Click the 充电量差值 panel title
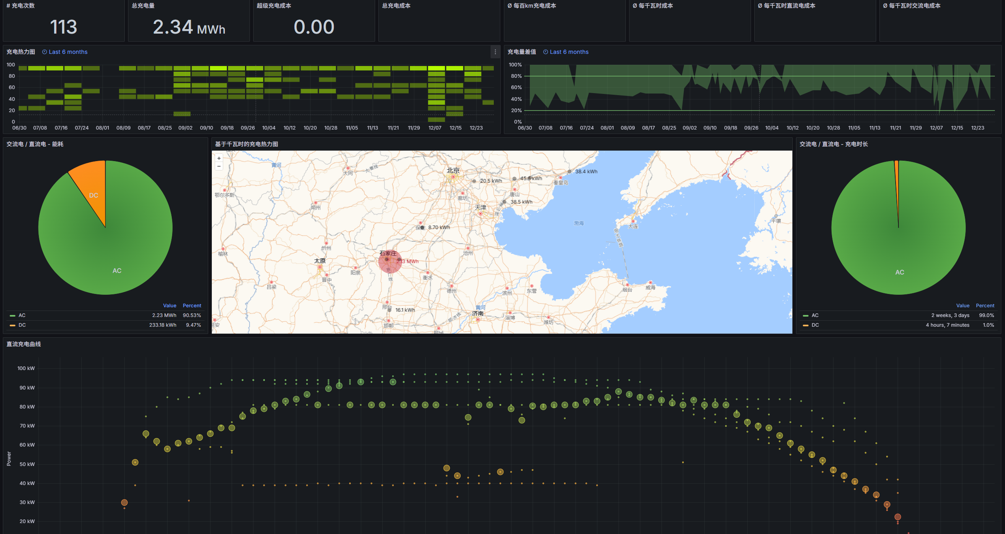1005x534 pixels. click(521, 52)
